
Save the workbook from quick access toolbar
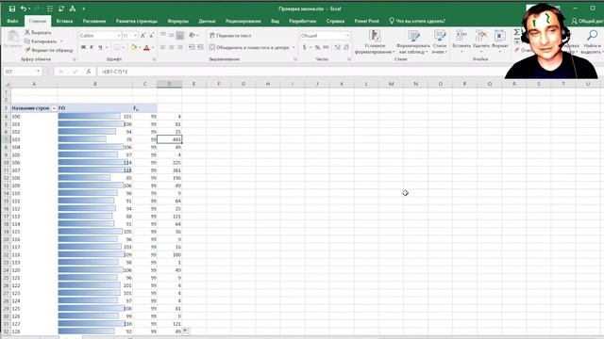[x=12, y=8]
